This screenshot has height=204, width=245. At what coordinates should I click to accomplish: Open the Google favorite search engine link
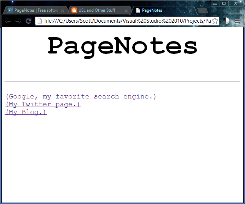pos(81,96)
